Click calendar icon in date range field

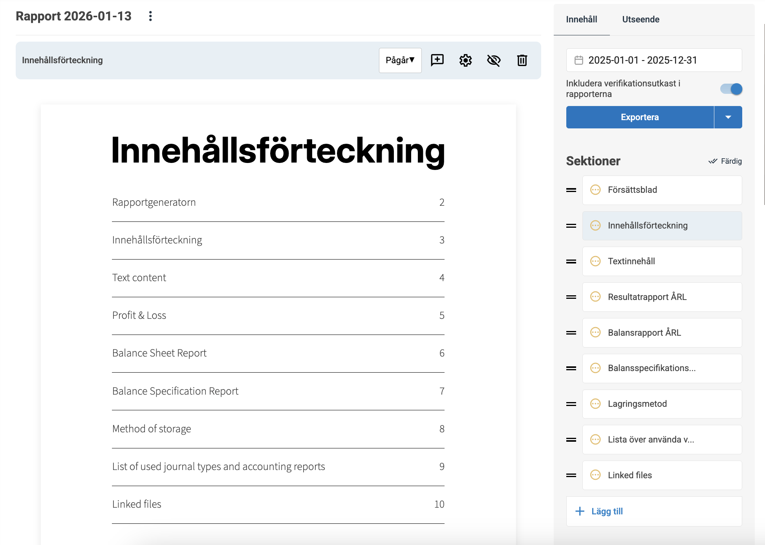578,60
